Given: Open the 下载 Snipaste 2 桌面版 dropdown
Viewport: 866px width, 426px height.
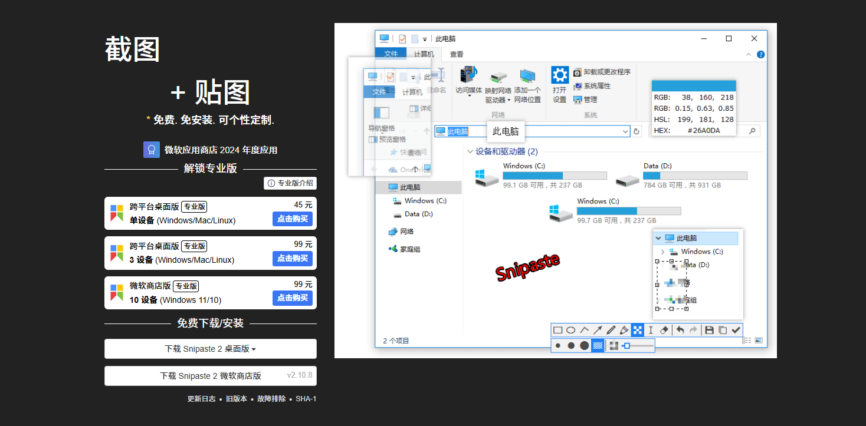Looking at the screenshot, I should 211,349.
